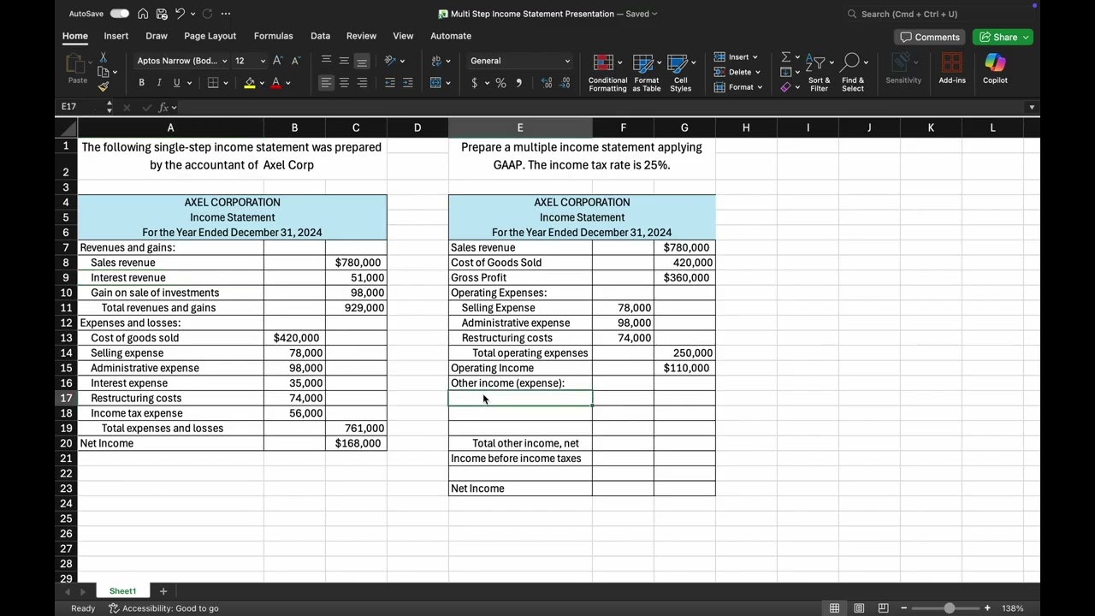This screenshot has height=616, width=1095.
Task: Click the Name Box showing E17
Action: [x=81, y=107]
